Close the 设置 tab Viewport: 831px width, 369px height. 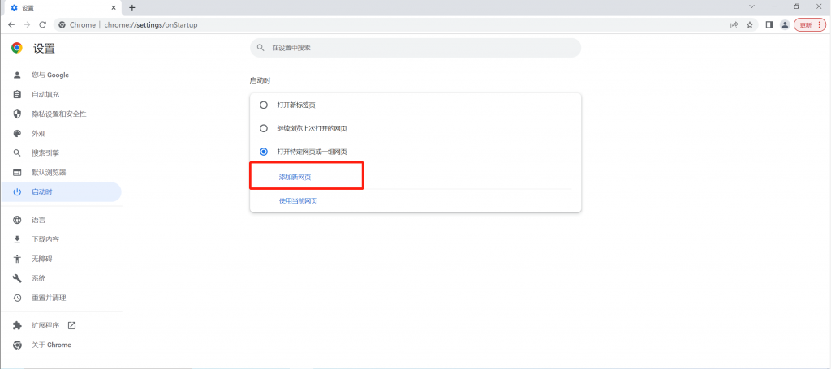tap(113, 7)
